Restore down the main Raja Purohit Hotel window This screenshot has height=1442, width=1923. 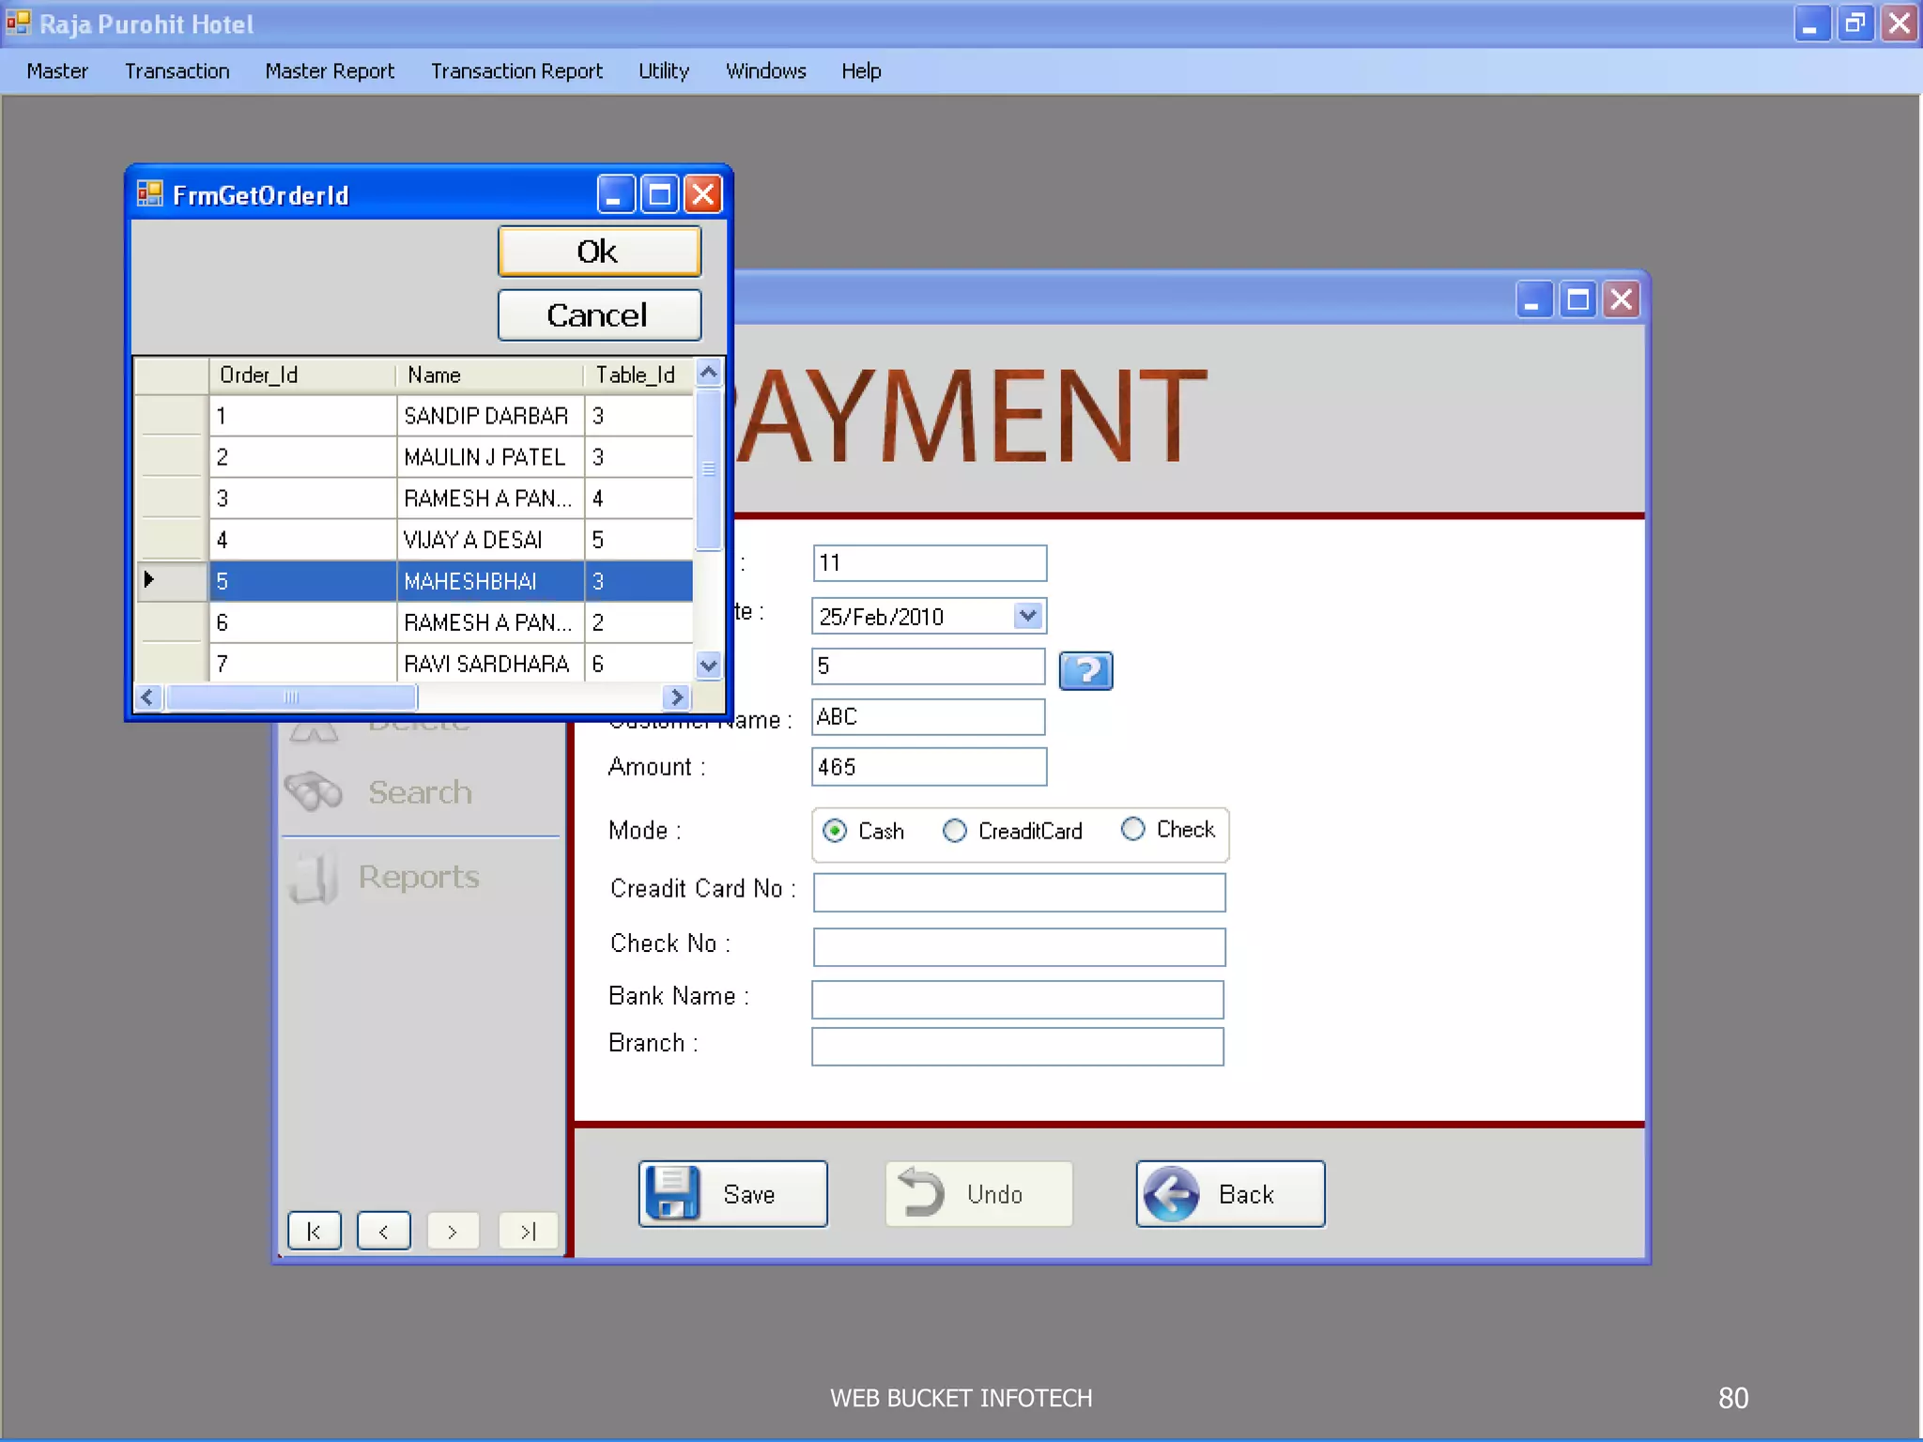pyautogui.click(x=1854, y=23)
